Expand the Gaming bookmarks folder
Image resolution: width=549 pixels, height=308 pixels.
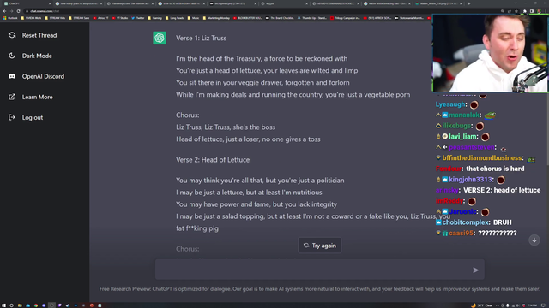tap(154, 18)
